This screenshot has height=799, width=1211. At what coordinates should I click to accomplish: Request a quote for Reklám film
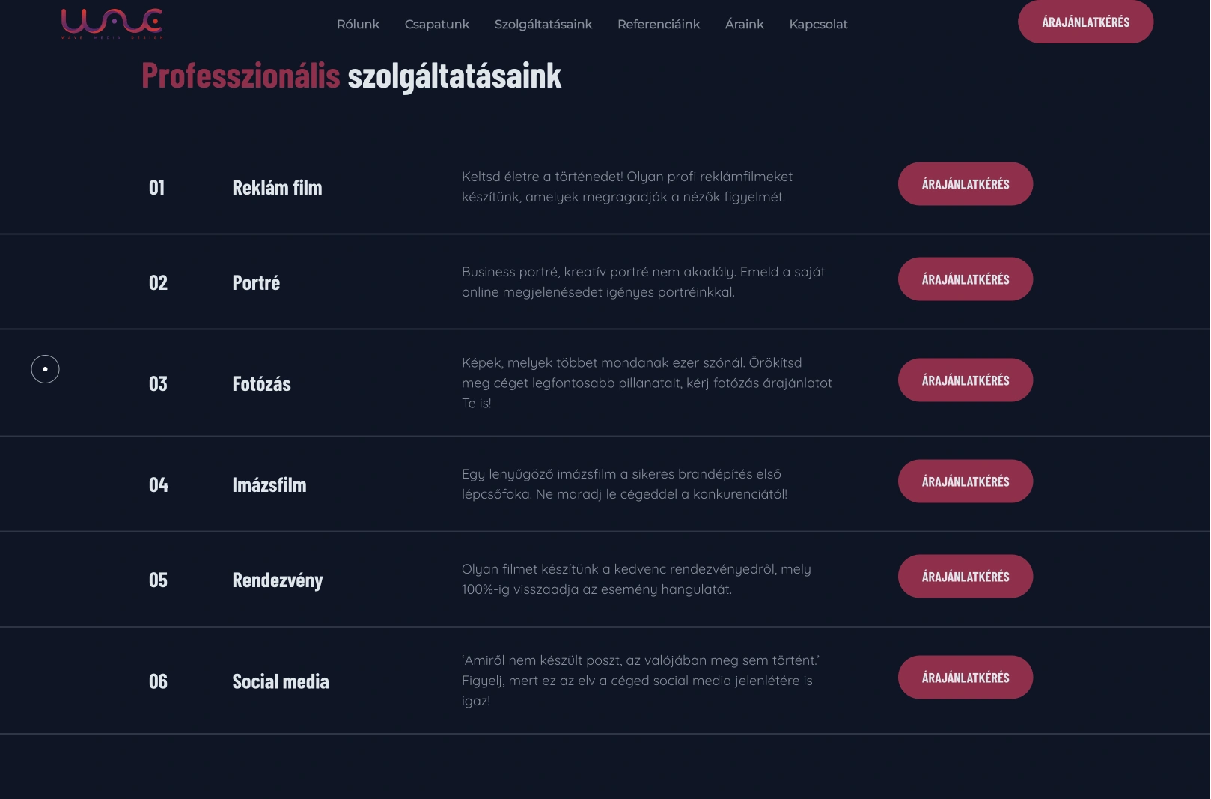coord(966,184)
